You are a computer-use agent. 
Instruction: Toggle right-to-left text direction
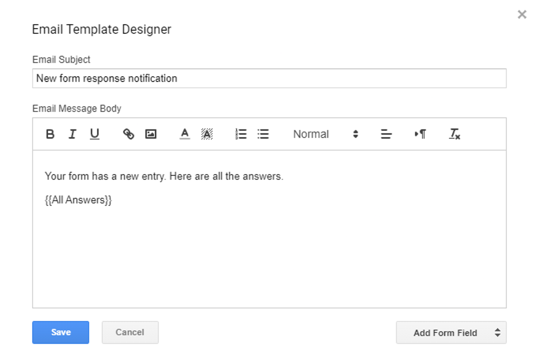[x=420, y=134]
